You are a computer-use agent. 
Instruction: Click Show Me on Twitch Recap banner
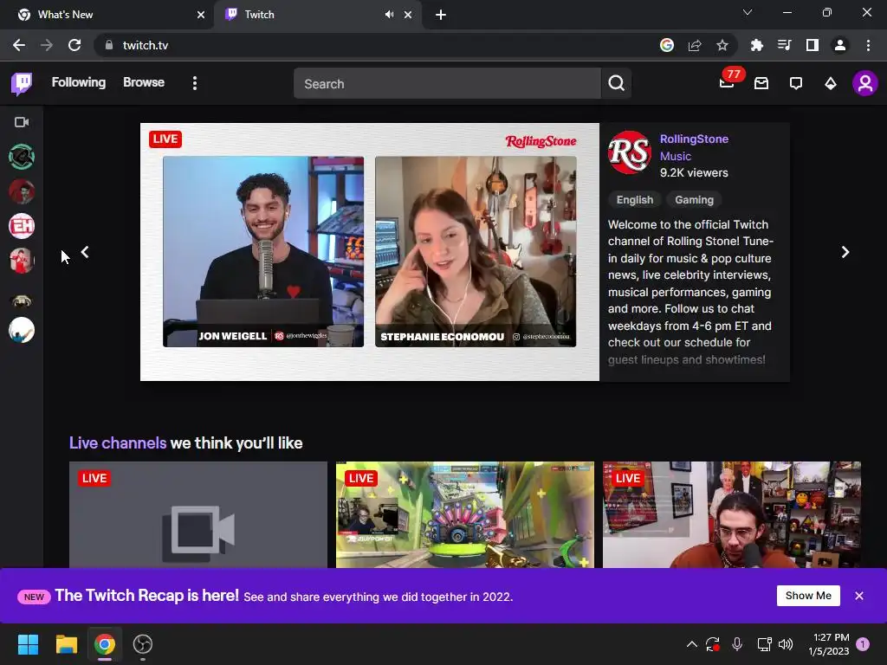click(x=808, y=596)
